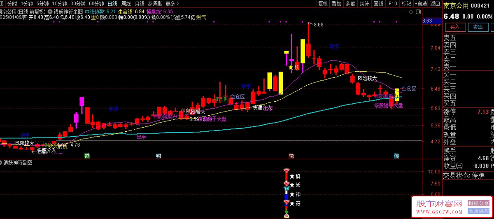
Task: Click the 榜 marker on timeline
Action: pos(291,156)
